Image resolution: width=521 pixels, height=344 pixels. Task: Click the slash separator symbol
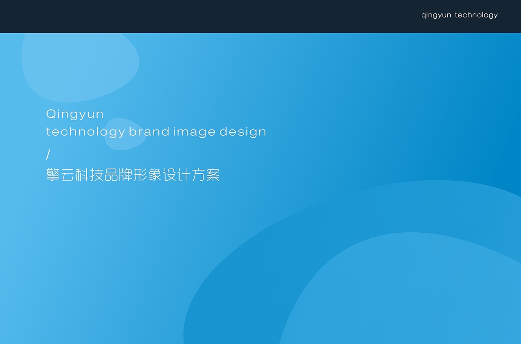pyautogui.click(x=48, y=155)
